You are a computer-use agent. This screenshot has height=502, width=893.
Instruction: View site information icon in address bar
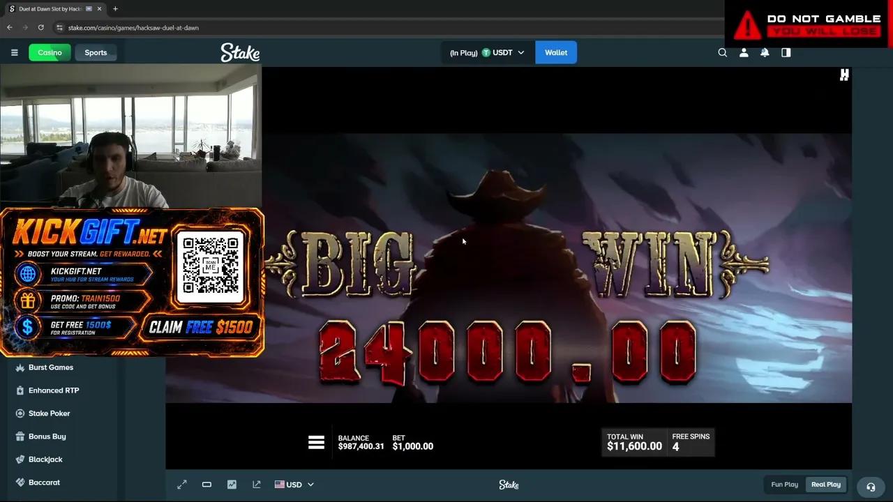[x=60, y=27]
